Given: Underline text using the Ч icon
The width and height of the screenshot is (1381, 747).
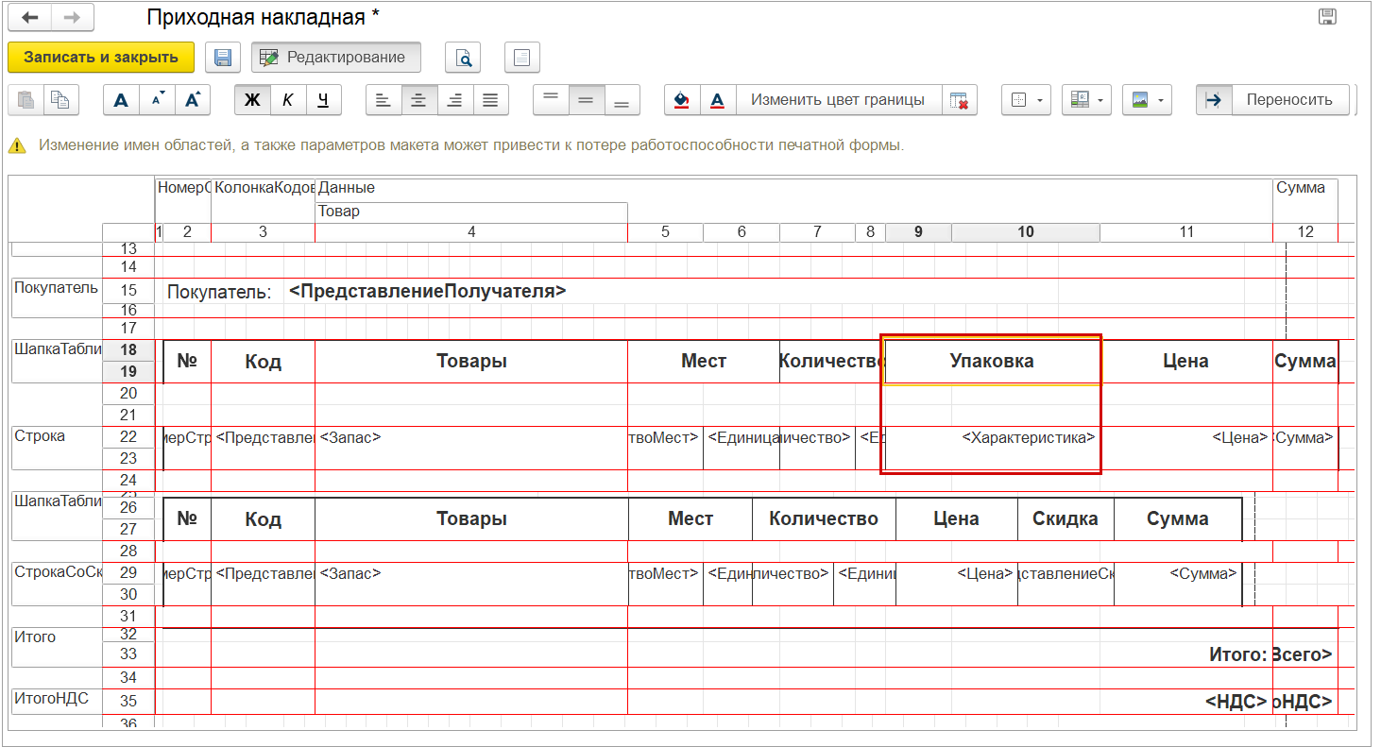Looking at the screenshot, I should [x=323, y=99].
